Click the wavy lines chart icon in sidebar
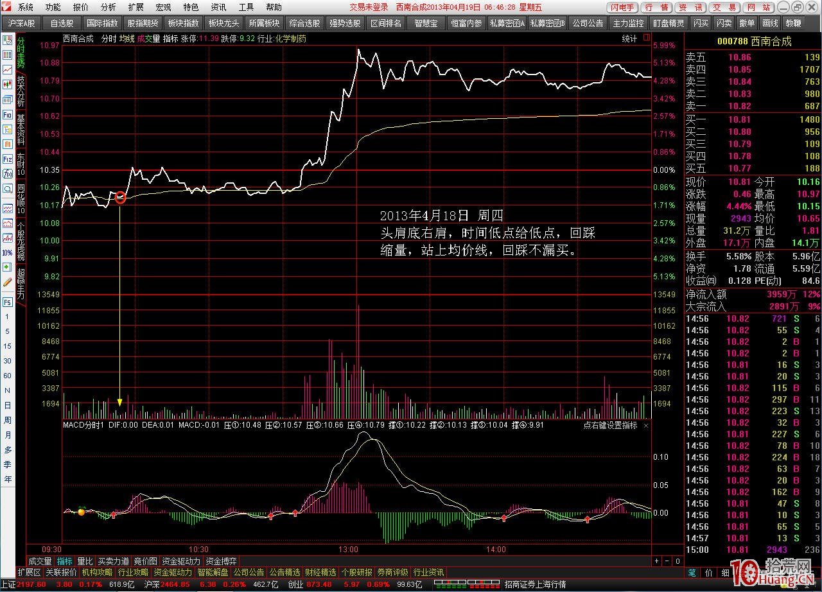The image size is (822, 592). 8,208
